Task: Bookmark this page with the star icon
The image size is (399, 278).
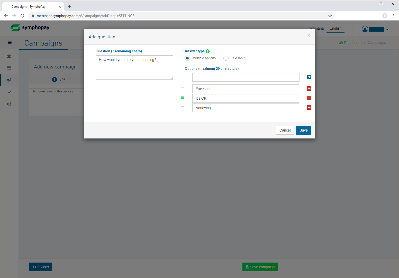Action: pyautogui.click(x=330, y=16)
